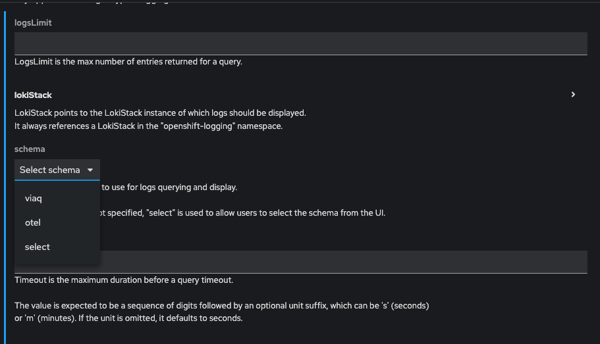This screenshot has width=600, height=344.
Task: Click the LokiStack instance description line
Action: (160, 112)
